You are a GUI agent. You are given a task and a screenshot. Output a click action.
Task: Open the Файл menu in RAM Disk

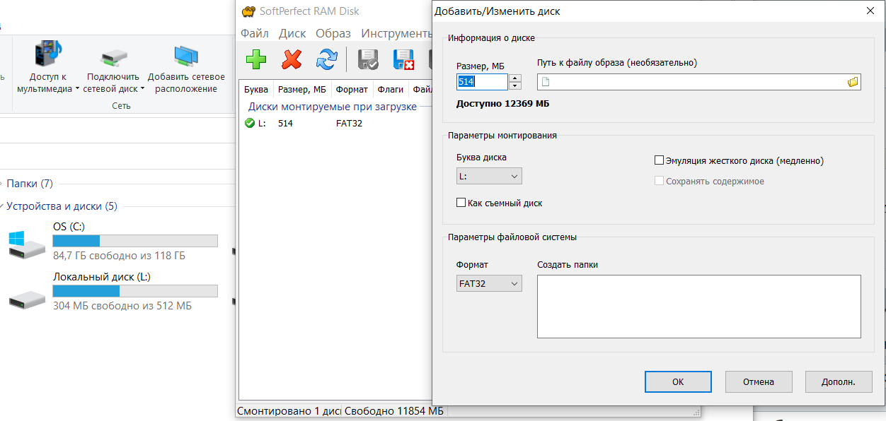[x=255, y=33]
